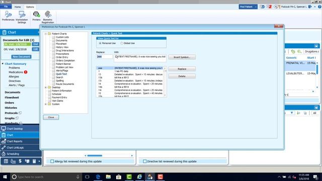Open the File menu
The width and height of the screenshot is (322, 181).
click(6, 7)
